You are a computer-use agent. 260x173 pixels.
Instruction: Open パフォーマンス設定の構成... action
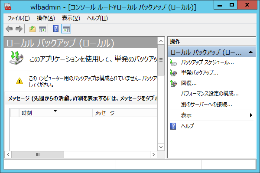(x=210, y=94)
